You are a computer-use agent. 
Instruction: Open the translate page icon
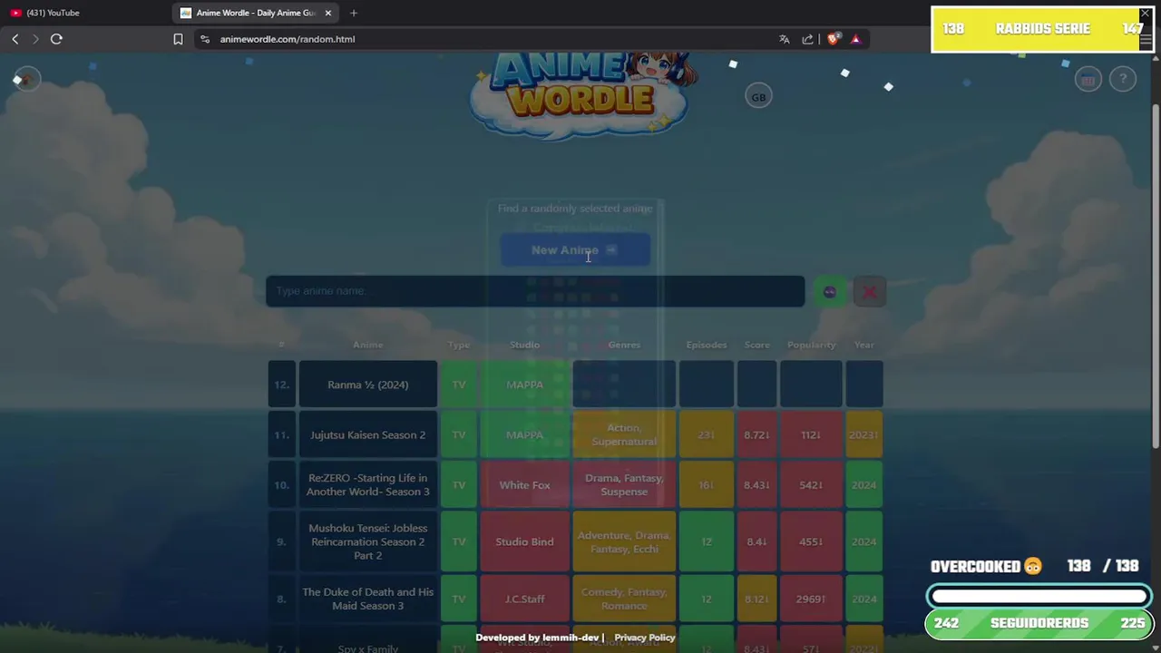point(784,39)
